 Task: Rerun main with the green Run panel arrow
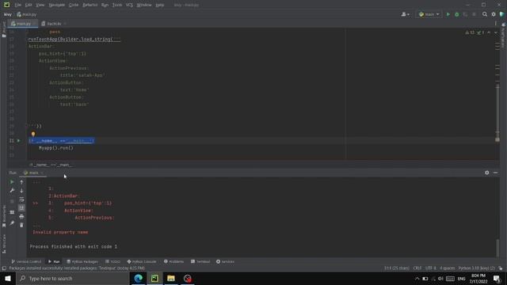click(x=12, y=182)
